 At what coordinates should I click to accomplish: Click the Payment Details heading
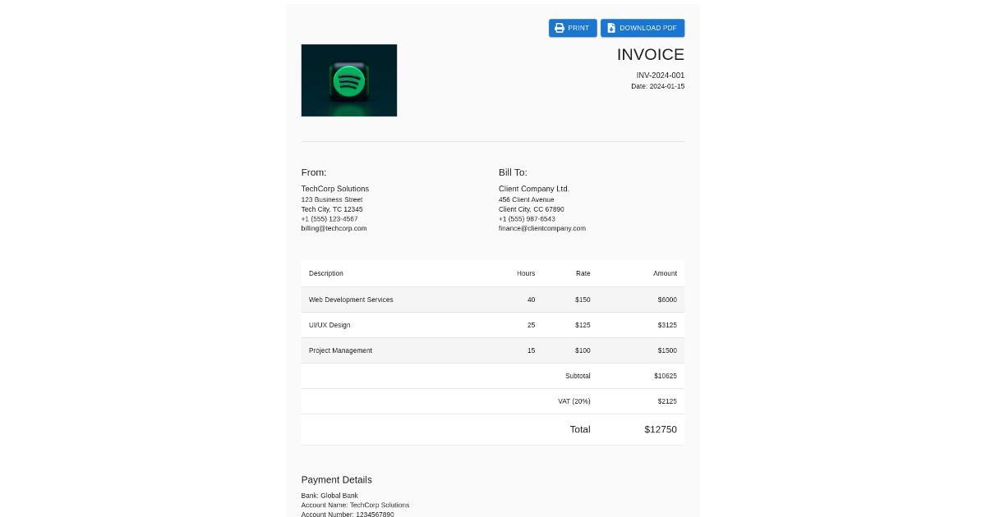(x=336, y=480)
